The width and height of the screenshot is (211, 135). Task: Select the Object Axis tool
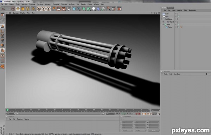[2, 31]
